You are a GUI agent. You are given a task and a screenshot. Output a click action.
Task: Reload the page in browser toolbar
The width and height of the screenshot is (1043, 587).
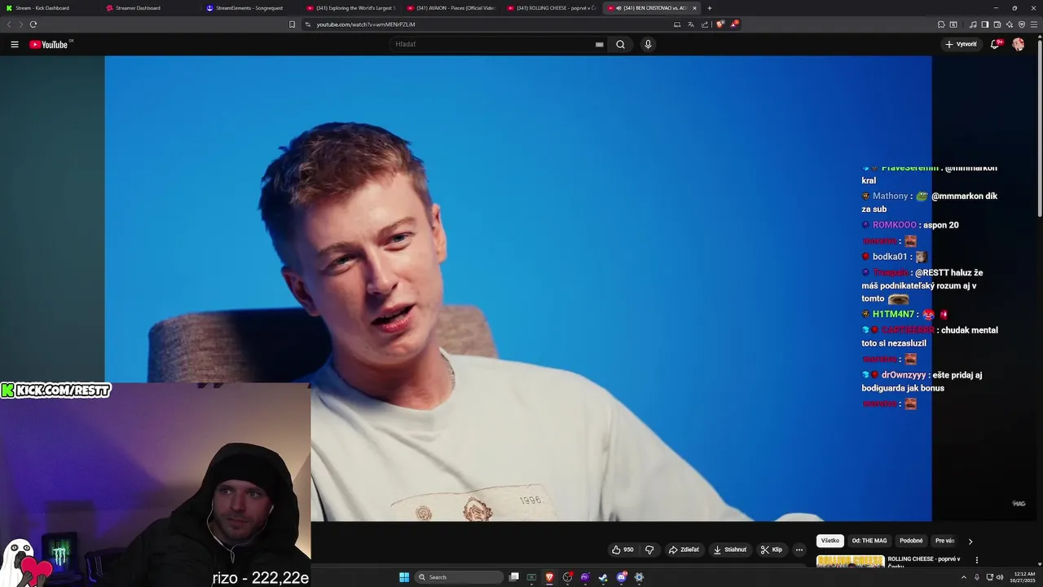click(x=33, y=24)
